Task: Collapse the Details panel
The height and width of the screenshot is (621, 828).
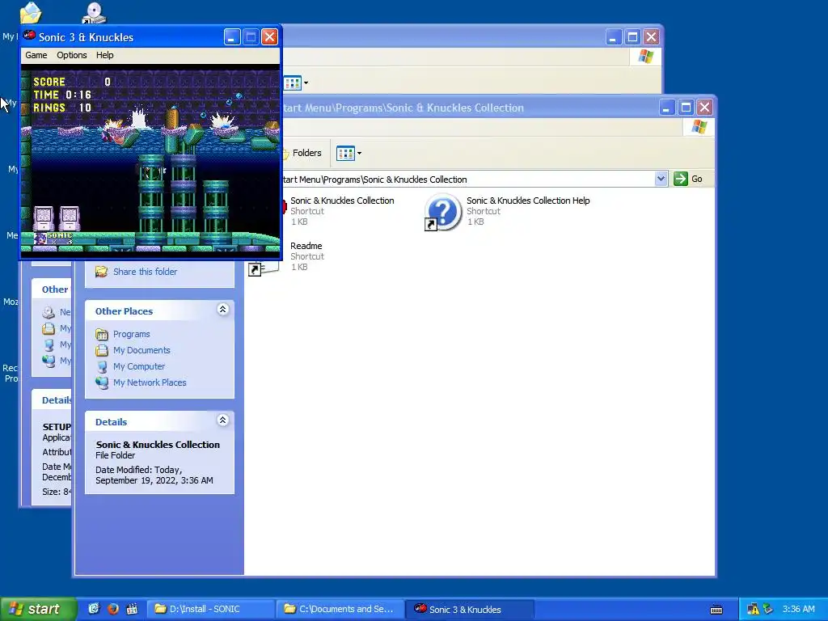Action: pyautogui.click(x=223, y=420)
